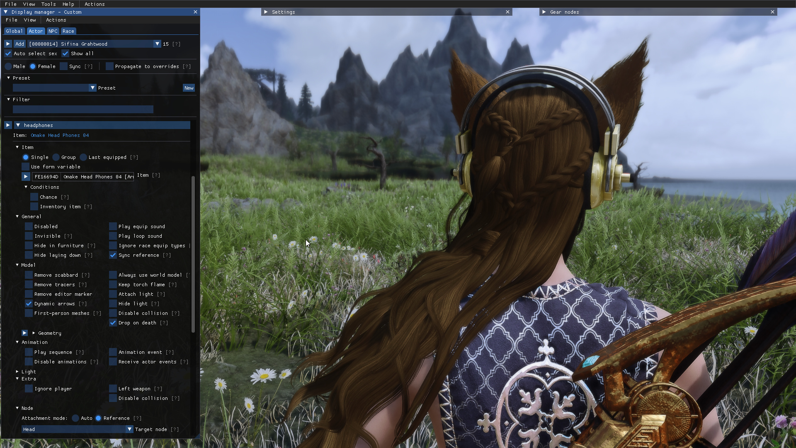The image size is (796, 448).
Task: Click the panel vertical scrollbar
Action: (x=193, y=254)
